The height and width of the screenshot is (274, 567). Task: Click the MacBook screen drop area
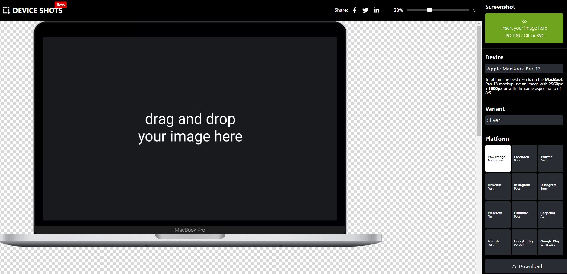[190, 129]
